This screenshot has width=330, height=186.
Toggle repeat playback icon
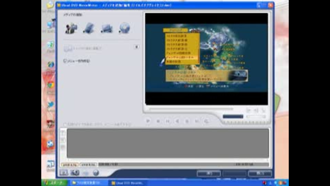click(x=207, y=121)
